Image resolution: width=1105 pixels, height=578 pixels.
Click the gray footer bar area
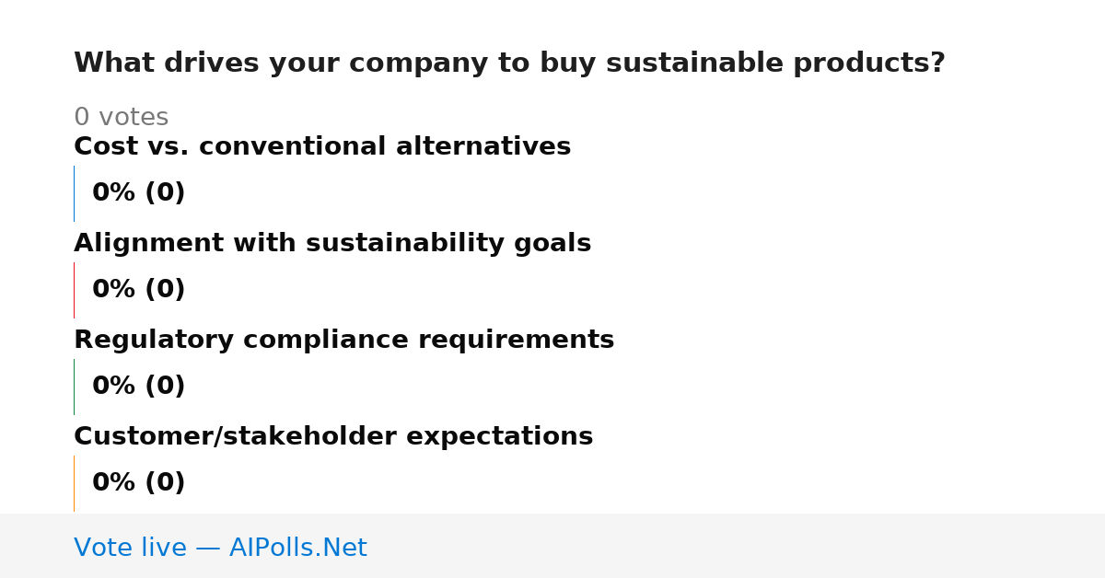[x=552, y=546]
